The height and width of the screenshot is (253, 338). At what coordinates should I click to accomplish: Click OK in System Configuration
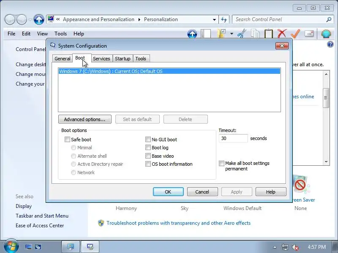168,192
